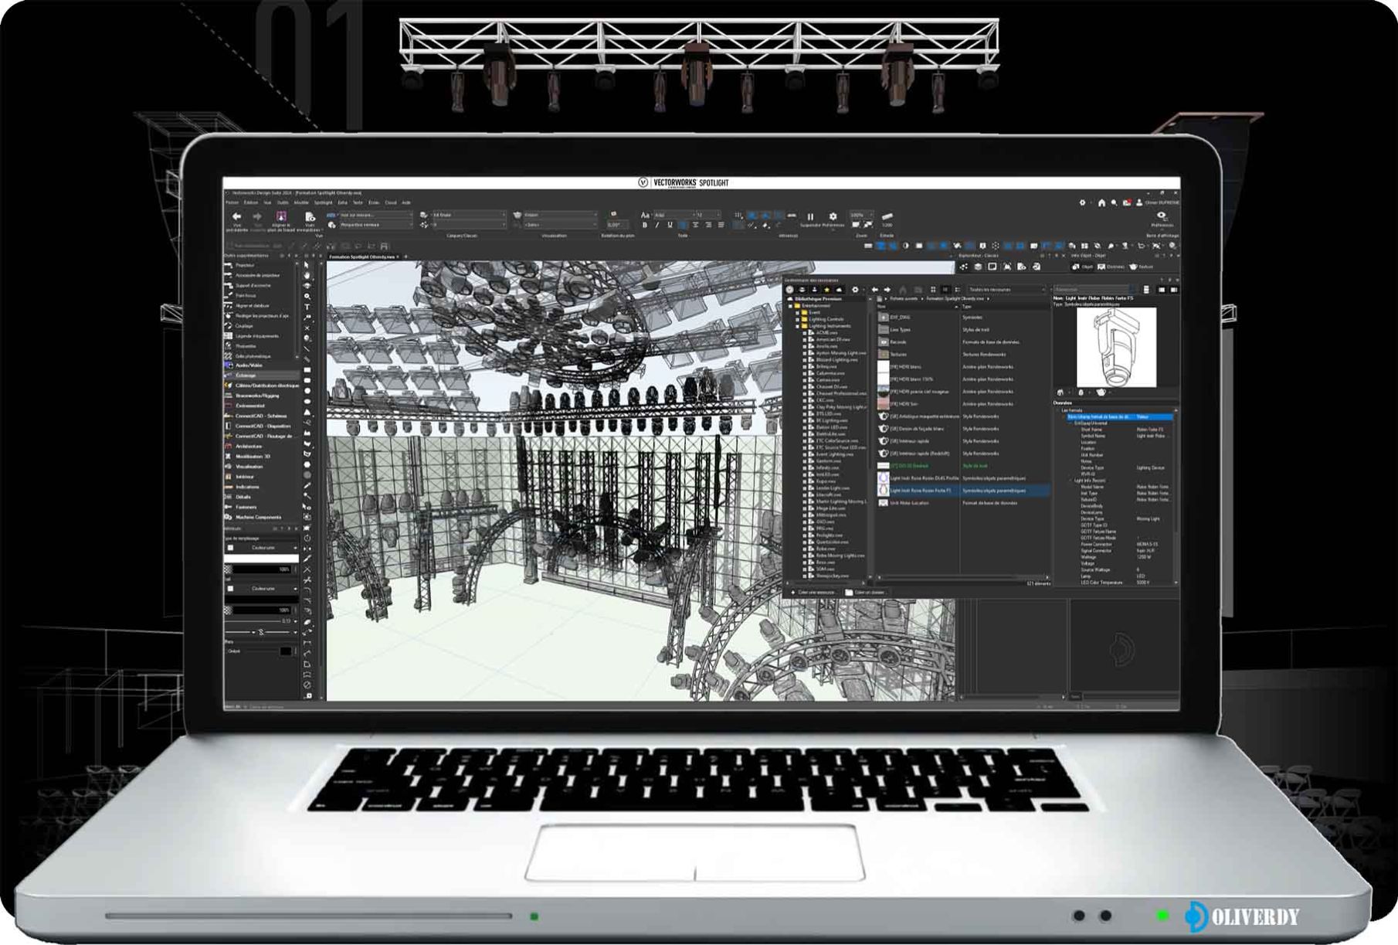This screenshot has height=945, width=1398.
Task: Click the fill color swatch in Attributes panel
Action: [x=263, y=558]
